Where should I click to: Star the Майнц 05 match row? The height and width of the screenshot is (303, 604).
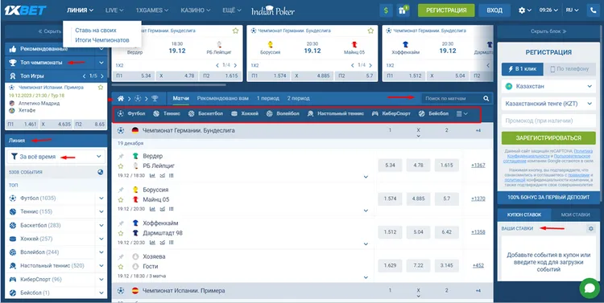point(121,200)
